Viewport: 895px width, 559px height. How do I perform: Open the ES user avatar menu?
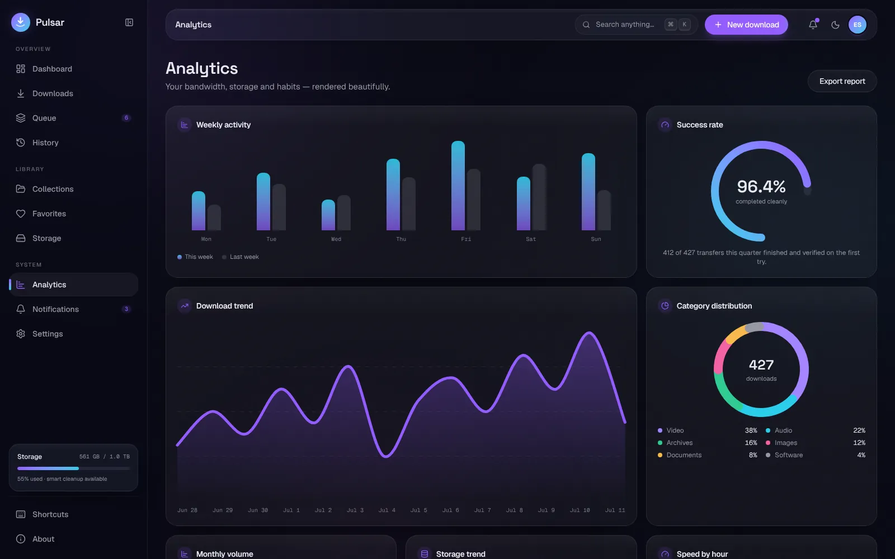pyautogui.click(x=858, y=25)
